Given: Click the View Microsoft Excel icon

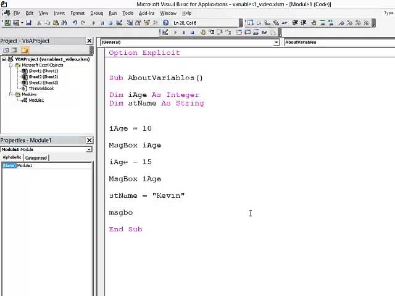Looking at the screenshot, I should pos(7,23).
